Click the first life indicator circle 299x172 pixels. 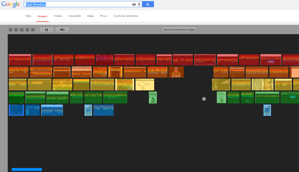[x=10, y=30]
